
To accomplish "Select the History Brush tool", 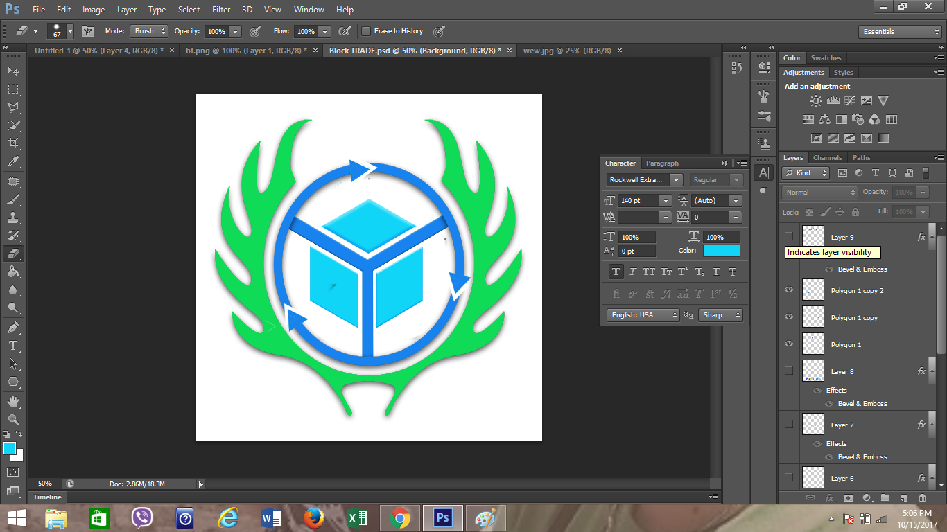I will pos(13,236).
